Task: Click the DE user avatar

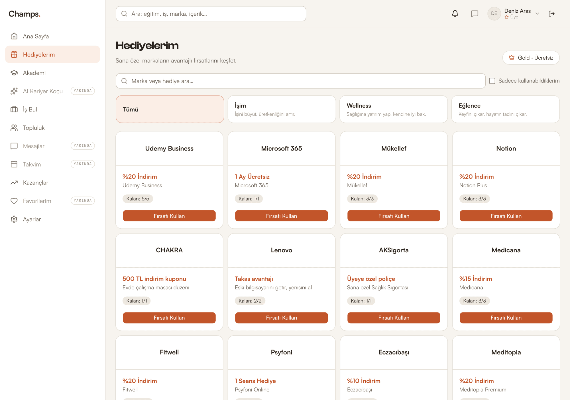Action: click(x=494, y=14)
